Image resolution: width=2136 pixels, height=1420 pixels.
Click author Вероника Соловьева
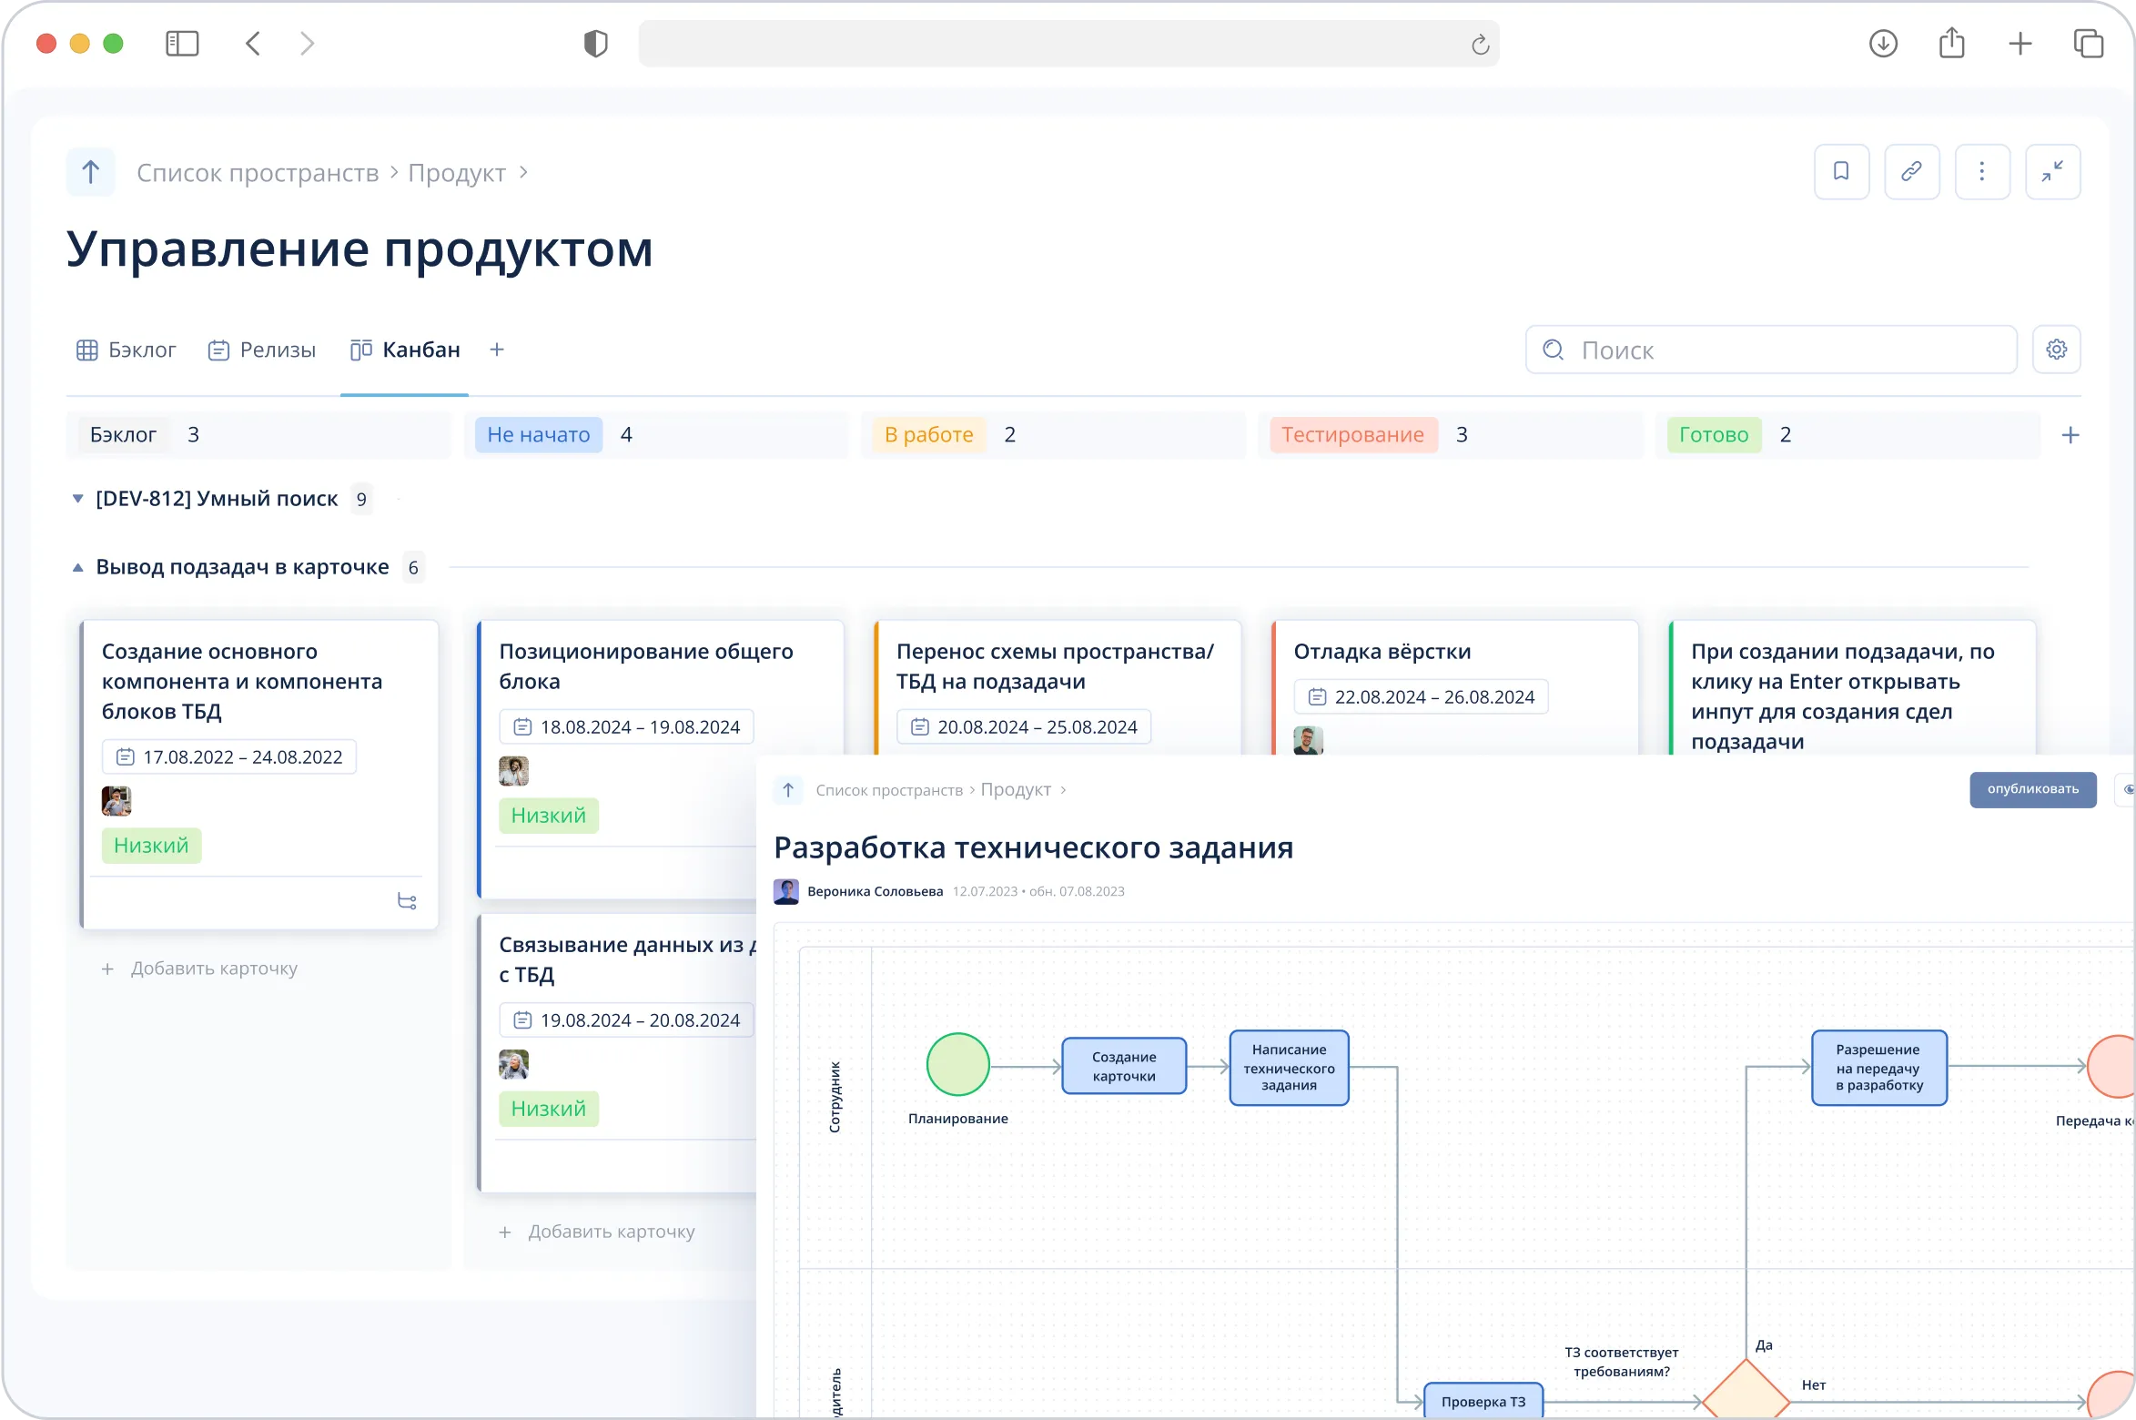(x=875, y=891)
